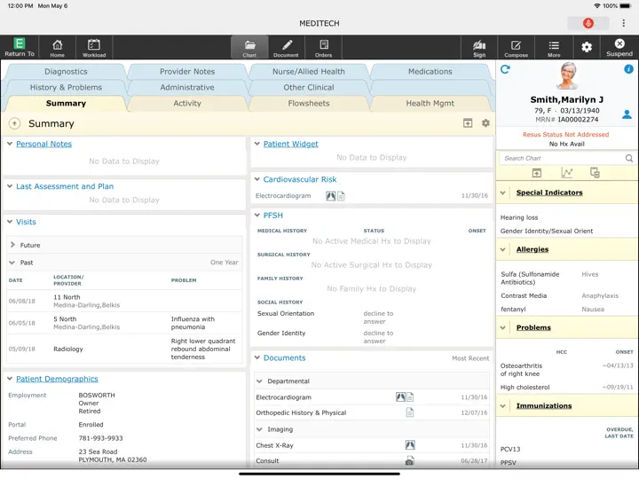Click the blue person icon
This screenshot has height=479, width=639.
(627, 114)
